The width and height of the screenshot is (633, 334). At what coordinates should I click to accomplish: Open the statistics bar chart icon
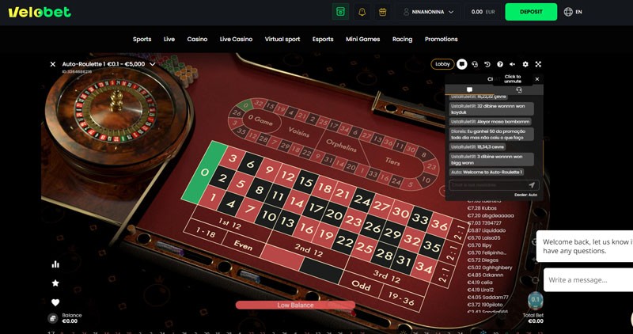(x=55, y=264)
